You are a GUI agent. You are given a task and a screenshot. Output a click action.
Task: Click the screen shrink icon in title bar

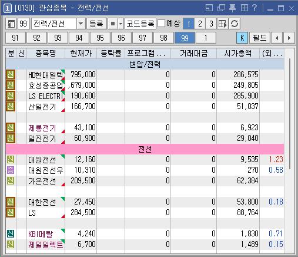(x=209, y=8)
